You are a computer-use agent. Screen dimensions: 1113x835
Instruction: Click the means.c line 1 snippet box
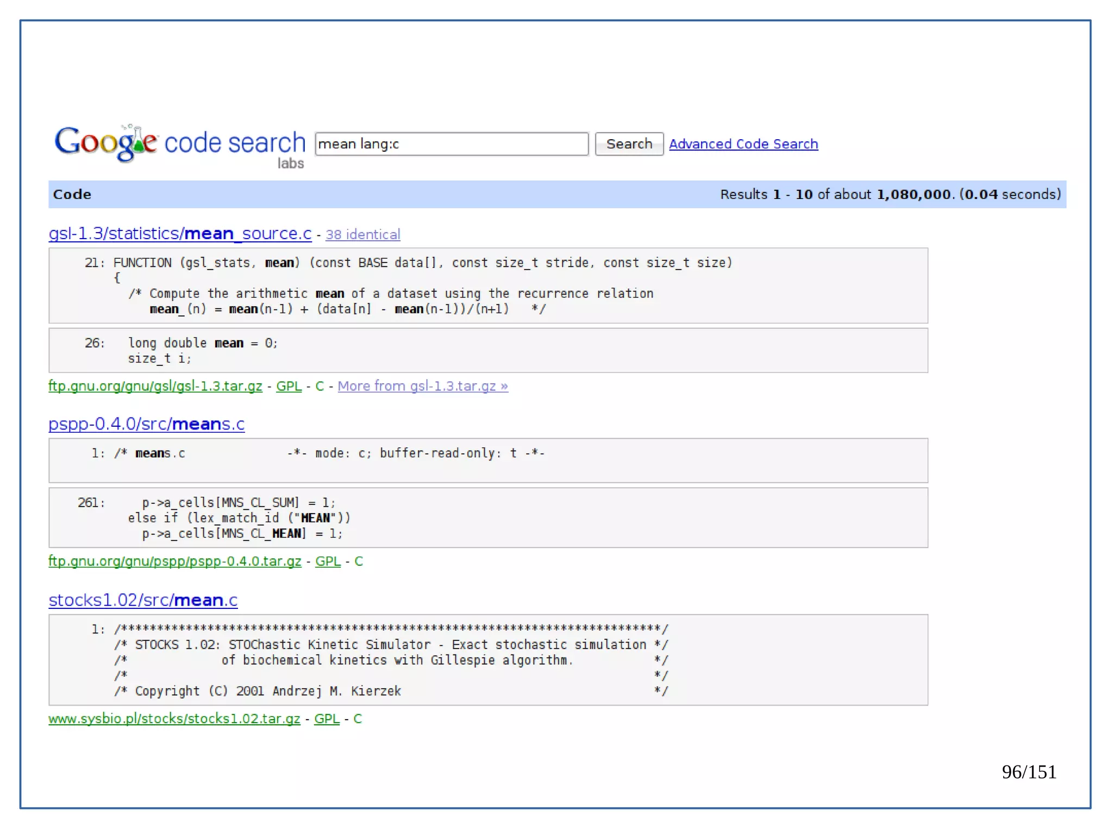pos(487,460)
